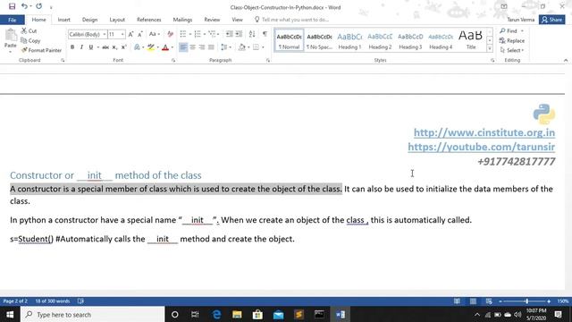The height and width of the screenshot is (322, 572).
Task: Switch to Web Layout view in status bar
Action: tap(489, 301)
